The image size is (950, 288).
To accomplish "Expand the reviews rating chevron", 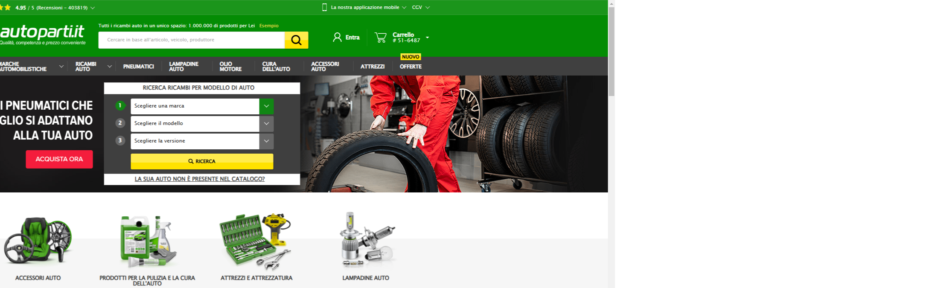I will pos(93,8).
